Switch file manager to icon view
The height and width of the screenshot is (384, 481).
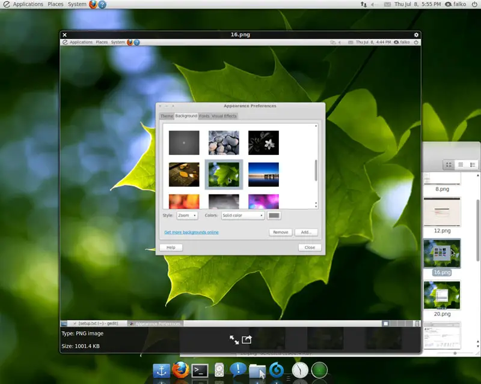pyautogui.click(x=449, y=164)
